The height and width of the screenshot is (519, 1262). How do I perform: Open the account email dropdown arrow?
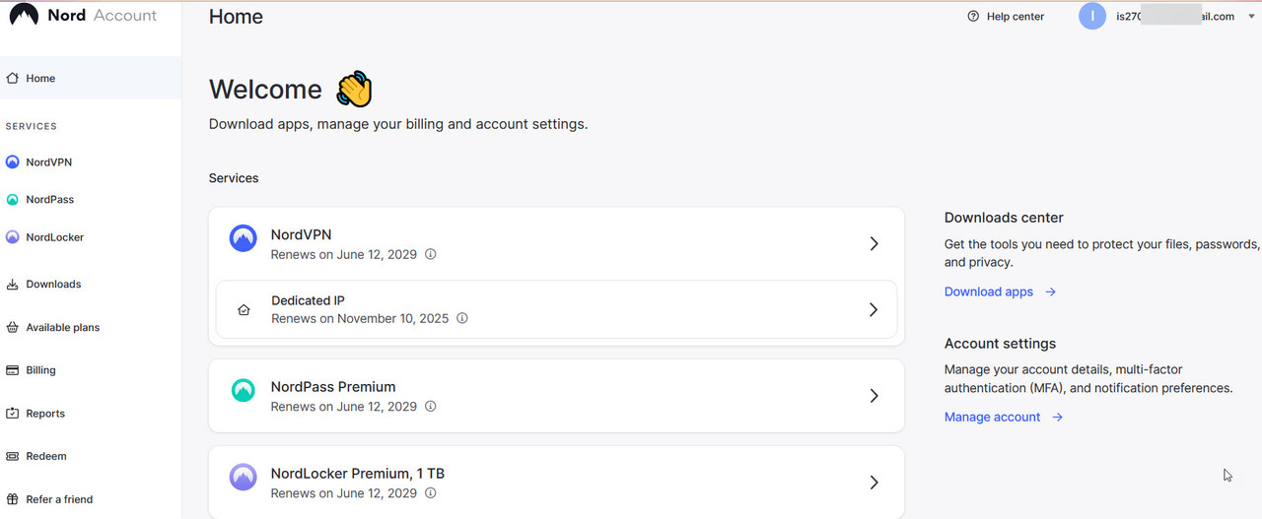tap(1251, 17)
